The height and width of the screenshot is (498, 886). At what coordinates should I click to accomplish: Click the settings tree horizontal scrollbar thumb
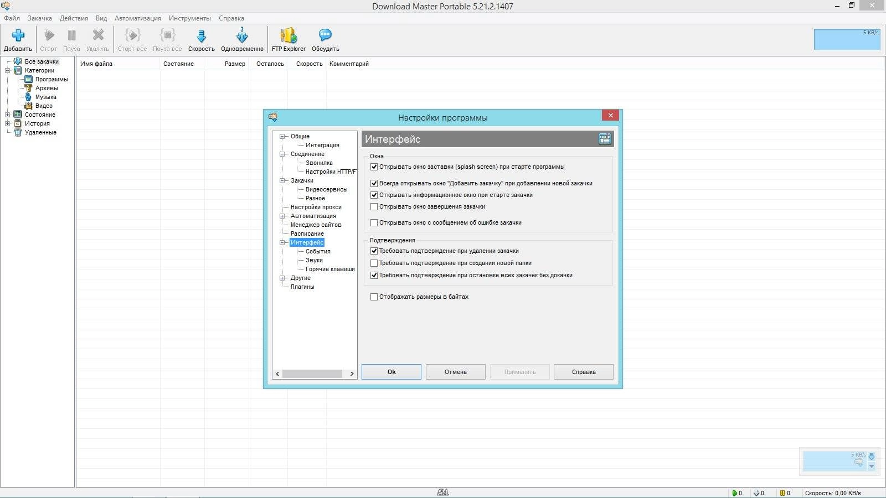point(312,373)
